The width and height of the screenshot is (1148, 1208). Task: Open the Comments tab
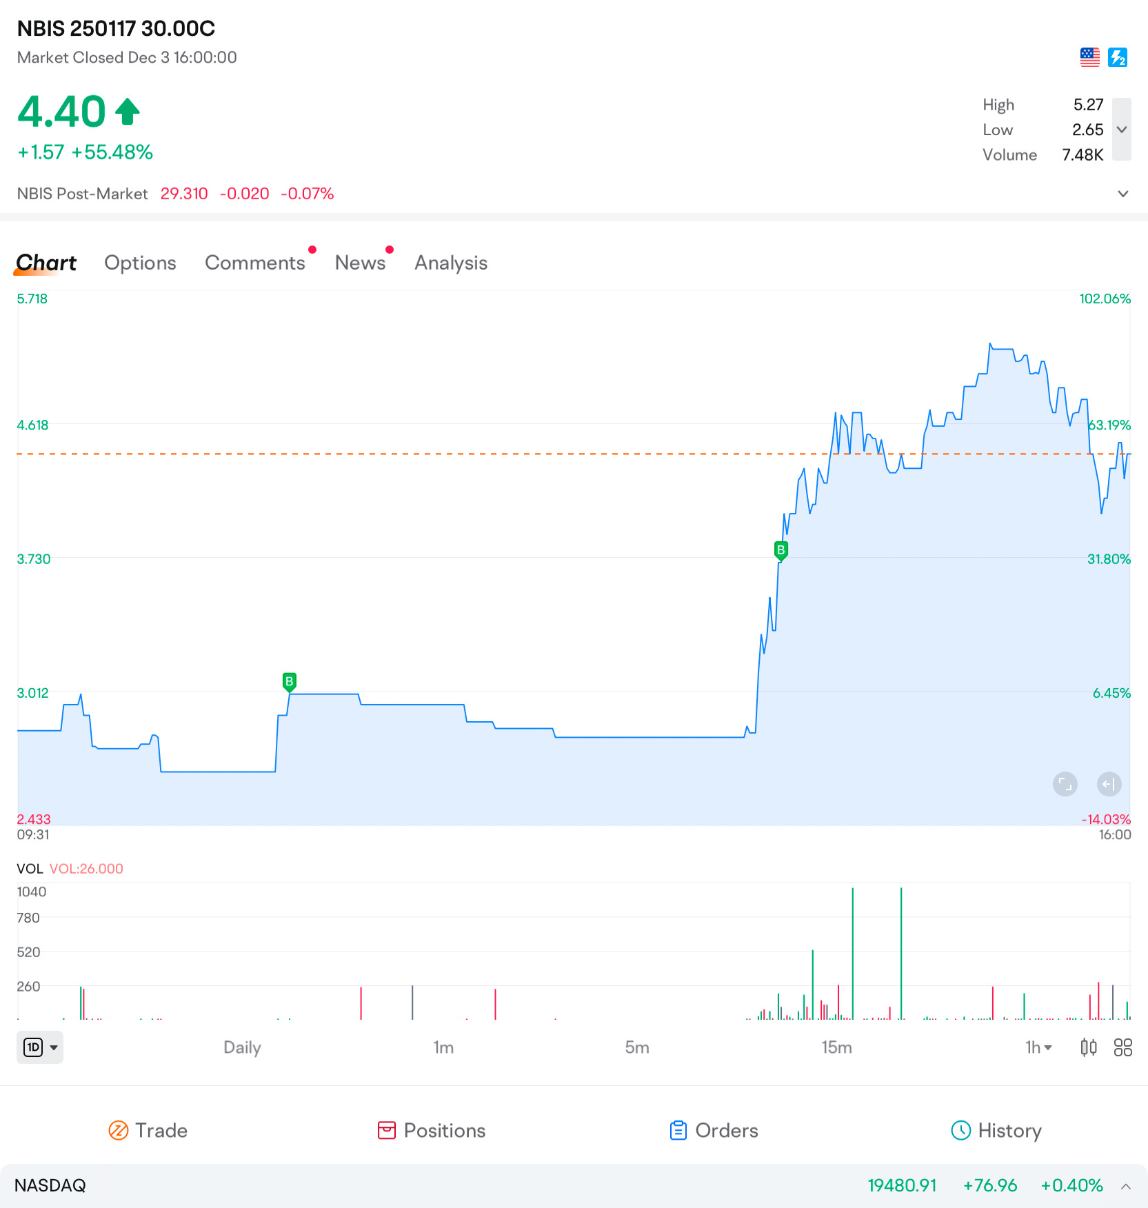(x=255, y=263)
